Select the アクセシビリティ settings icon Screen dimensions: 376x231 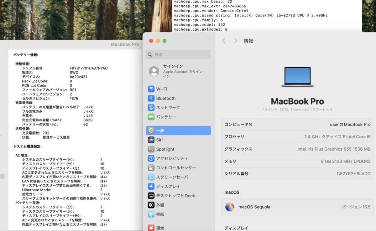(151, 158)
